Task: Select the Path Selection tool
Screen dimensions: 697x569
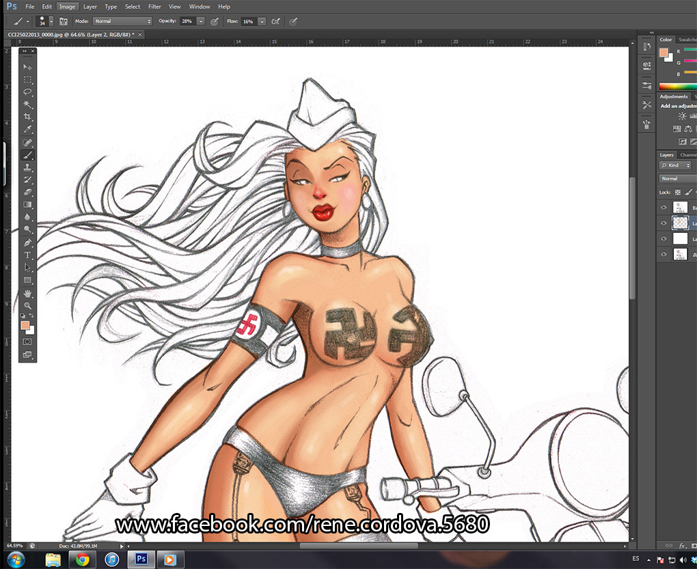Action: [27, 268]
